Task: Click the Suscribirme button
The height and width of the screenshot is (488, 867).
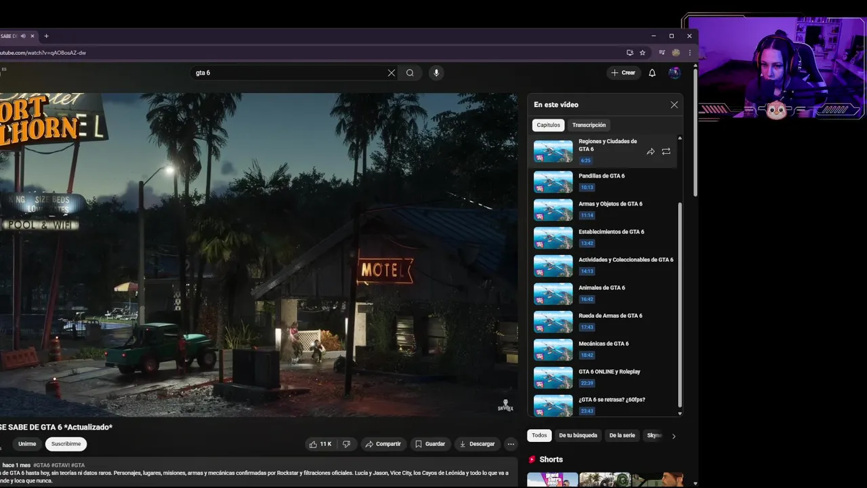Action: point(66,444)
